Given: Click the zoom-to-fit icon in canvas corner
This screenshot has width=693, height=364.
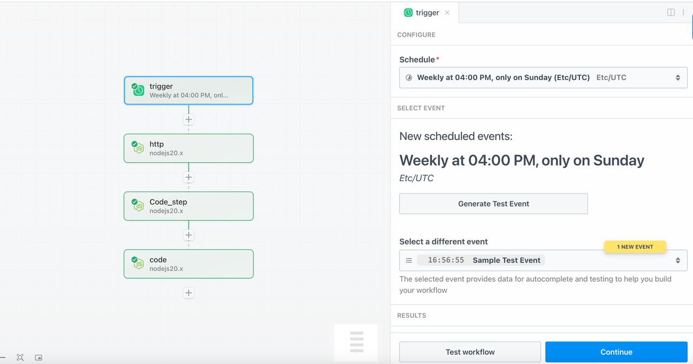Looking at the screenshot, I should click(x=20, y=358).
